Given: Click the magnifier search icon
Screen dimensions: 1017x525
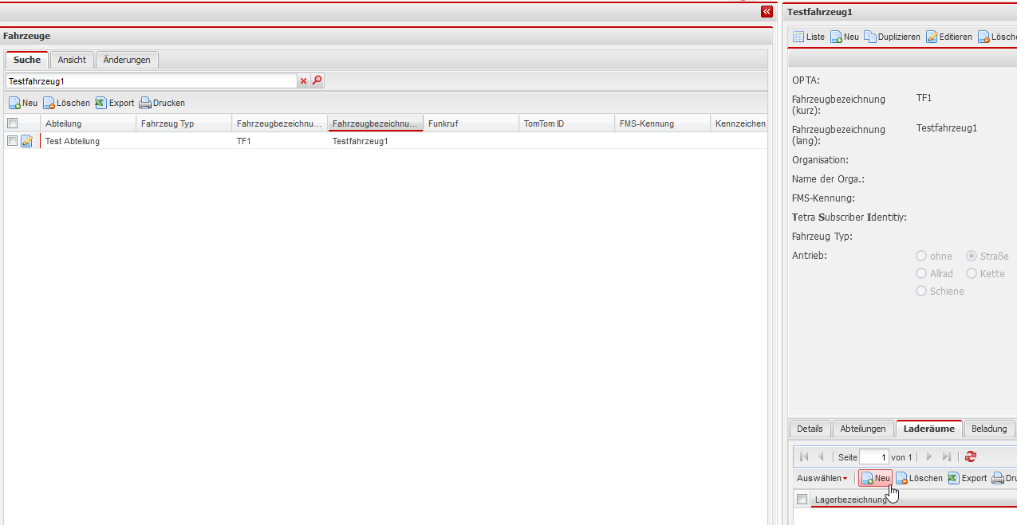Looking at the screenshot, I should tap(317, 81).
